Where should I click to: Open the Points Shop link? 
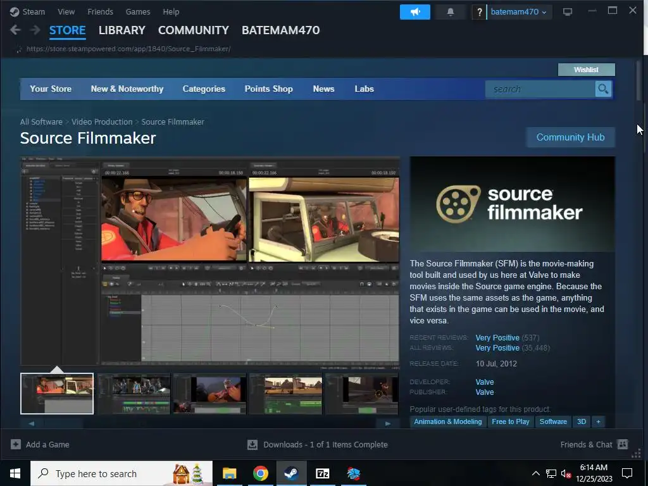tap(268, 89)
